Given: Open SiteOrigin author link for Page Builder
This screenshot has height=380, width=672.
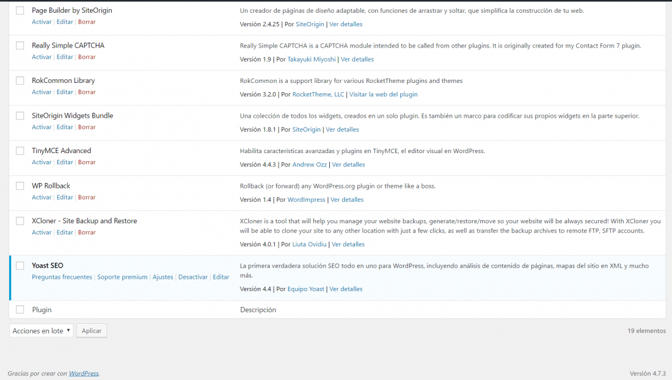Looking at the screenshot, I should [x=310, y=24].
